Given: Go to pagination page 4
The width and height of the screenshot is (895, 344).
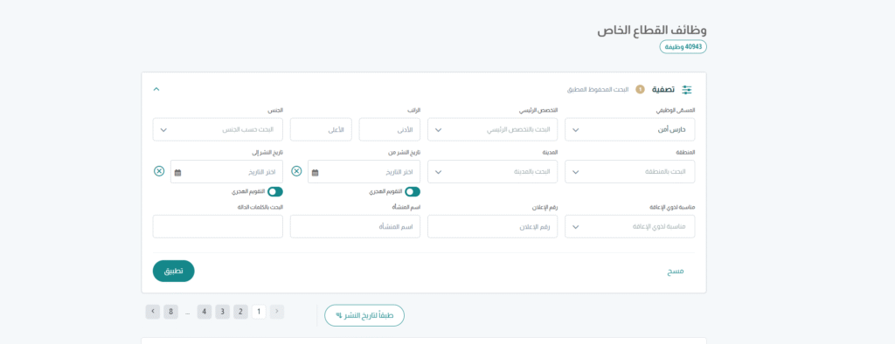Looking at the screenshot, I should (x=205, y=312).
